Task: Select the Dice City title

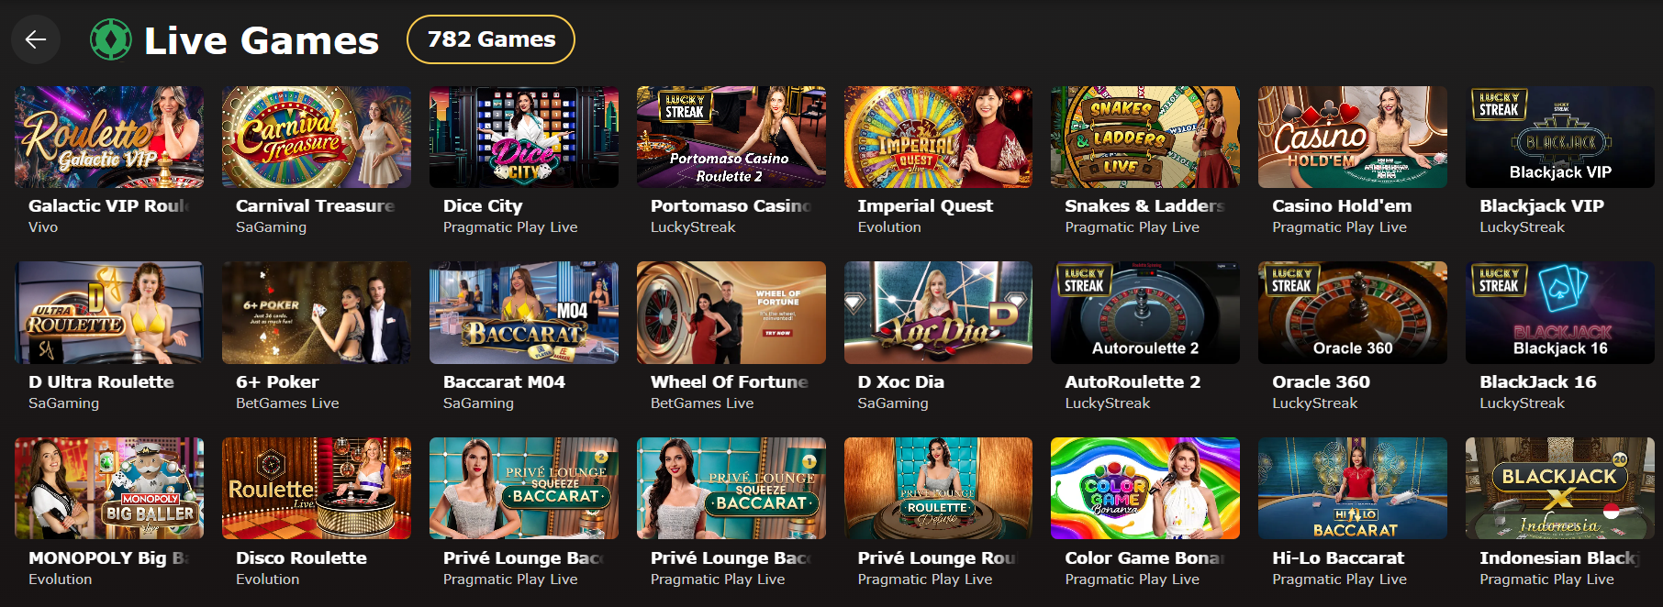Action: point(483,206)
